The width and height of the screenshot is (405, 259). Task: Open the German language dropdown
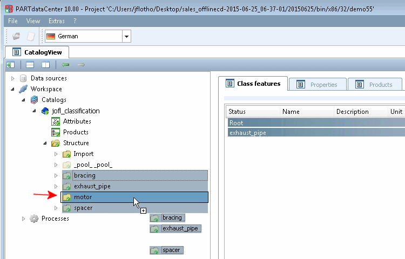(x=126, y=36)
